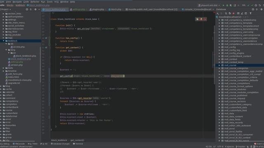Expand the mdl_data table node
The width and height of the screenshot is (264, 148).
(x=219, y=113)
